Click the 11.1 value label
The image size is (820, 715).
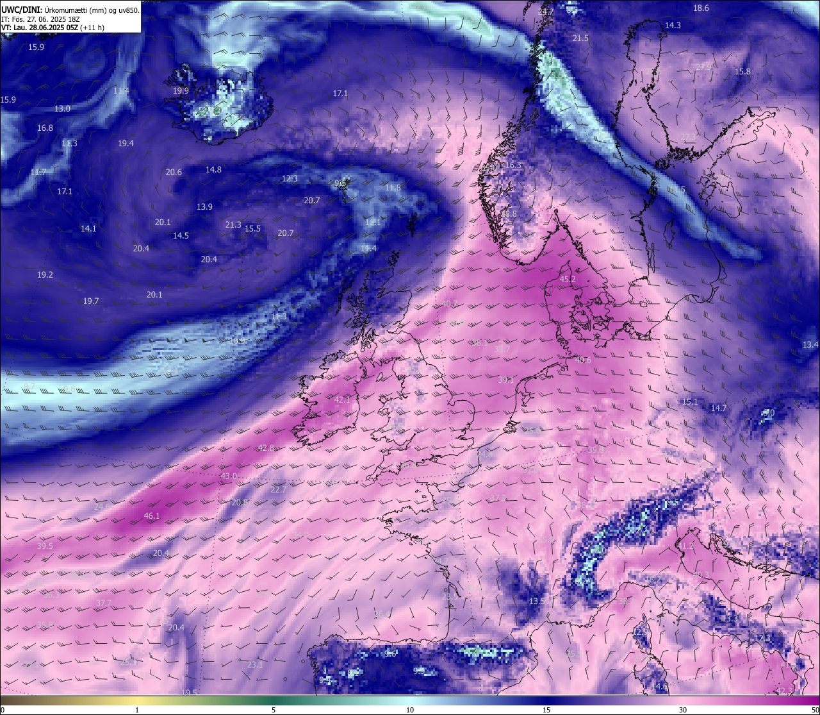point(372,222)
